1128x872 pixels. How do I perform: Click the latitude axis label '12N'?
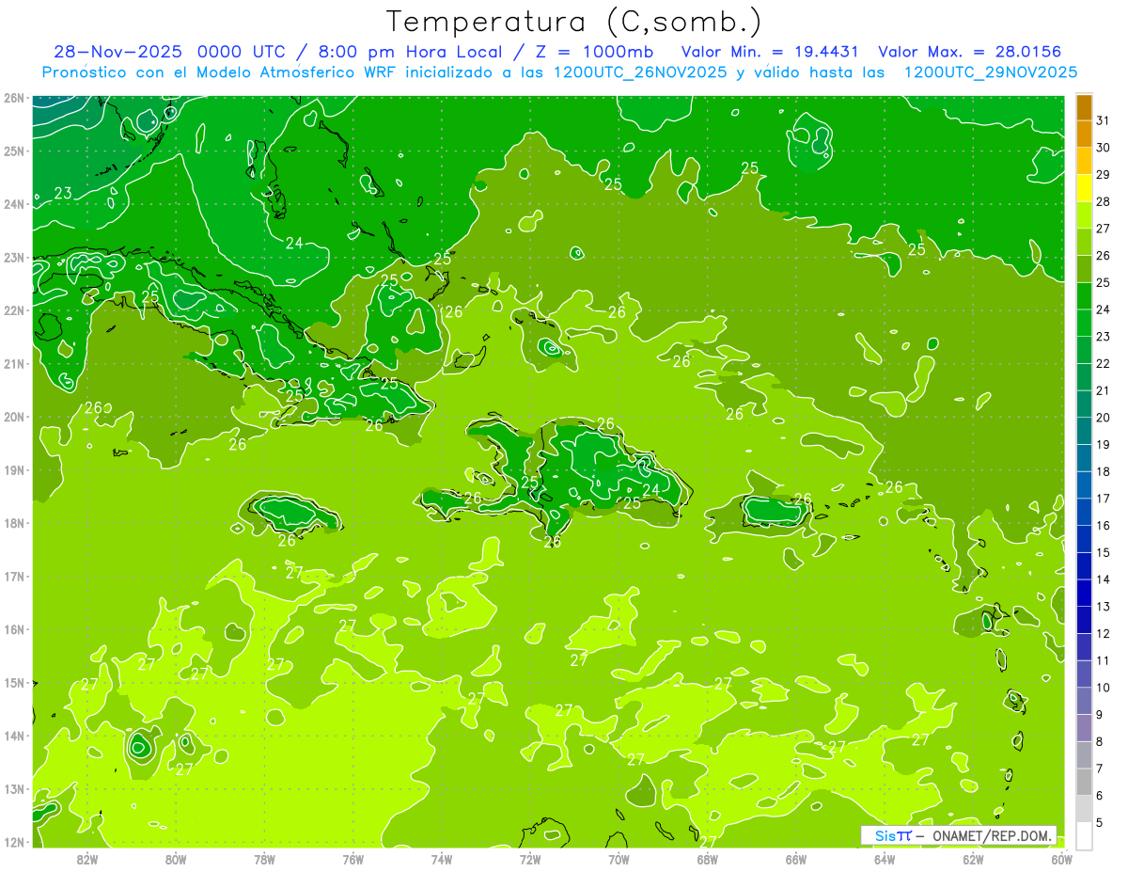13,842
